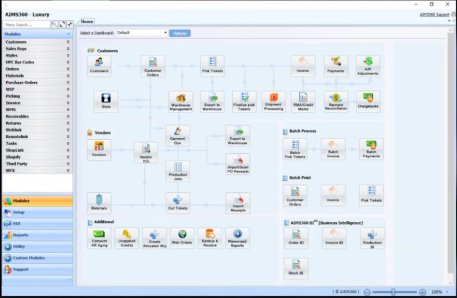This screenshot has height=298, width=457.
Task: Click the zoom out minus button
Action: (367, 292)
